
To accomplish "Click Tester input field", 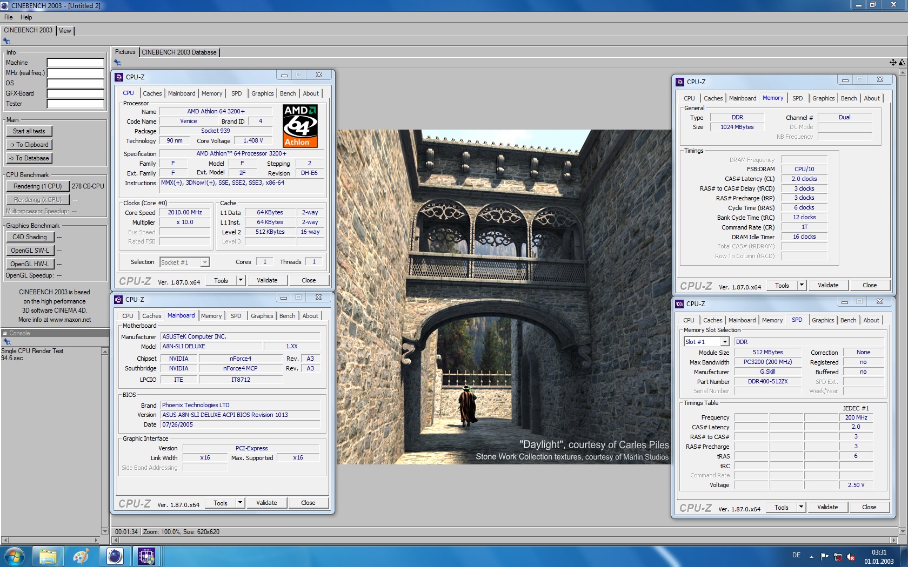I will (75, 104).
